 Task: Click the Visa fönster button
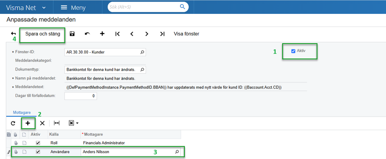[x=186, y=34]
